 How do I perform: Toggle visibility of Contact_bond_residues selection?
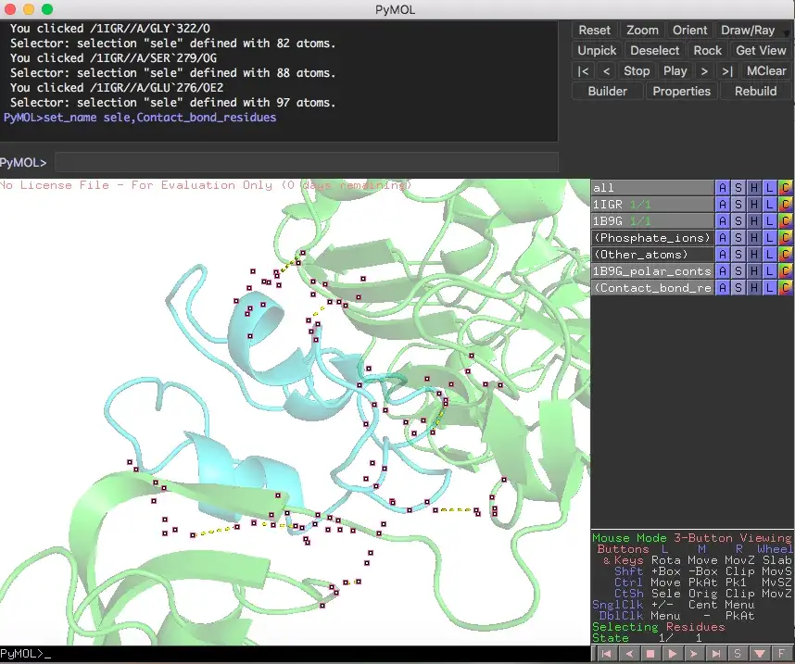point(649,287)
